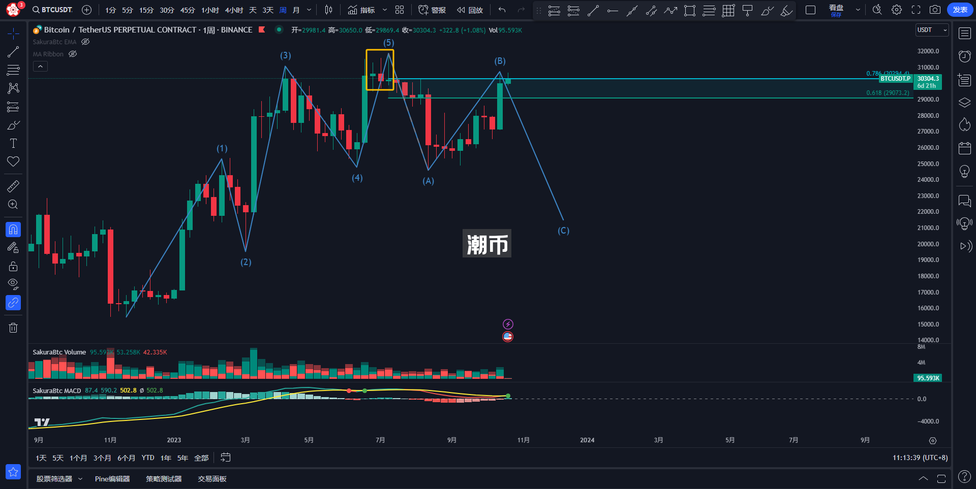Open the 交易面板 tab
The height and width of the screenshot is (489, 976).
(212, 479)
